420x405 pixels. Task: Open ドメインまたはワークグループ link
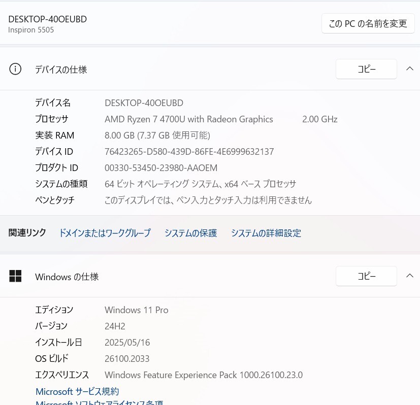tap(105, 233)
